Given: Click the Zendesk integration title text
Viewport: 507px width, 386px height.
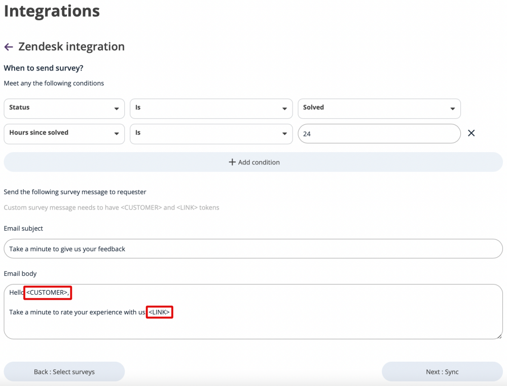Looking at the screenshot, I should pyautogui.click(x=71, y=47).
